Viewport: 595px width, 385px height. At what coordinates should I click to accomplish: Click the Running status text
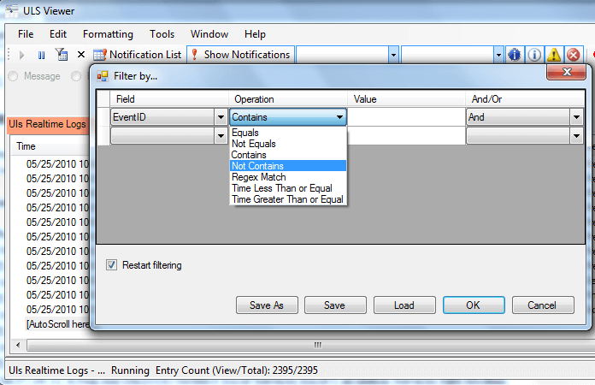tap(130, 370)
